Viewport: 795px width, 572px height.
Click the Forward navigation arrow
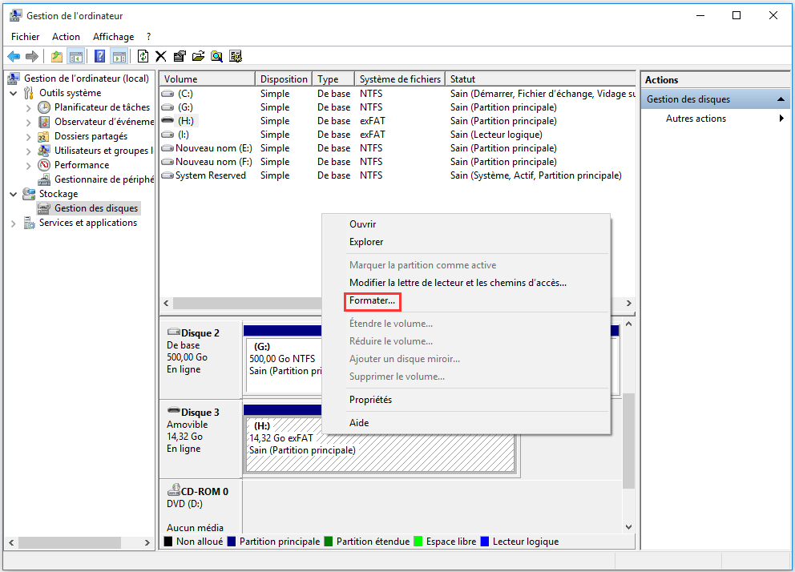pyautogui.click(x=30, y=55)
